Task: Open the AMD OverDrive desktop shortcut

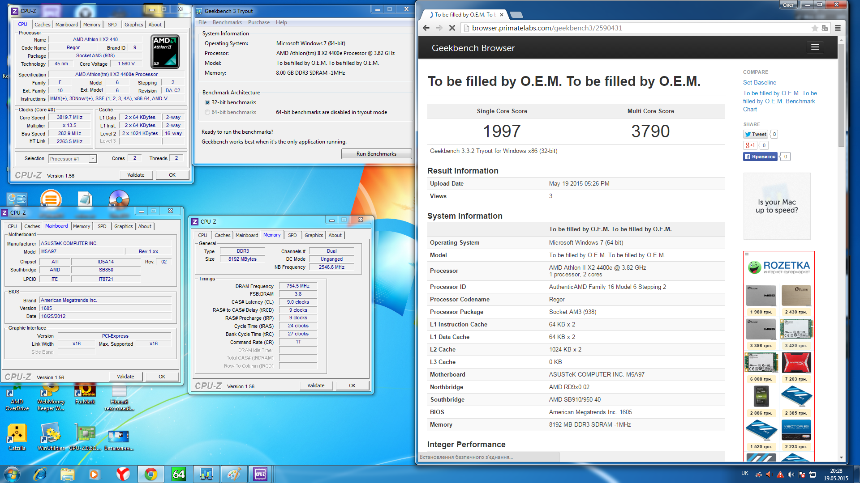Action: tap(17, 399)
